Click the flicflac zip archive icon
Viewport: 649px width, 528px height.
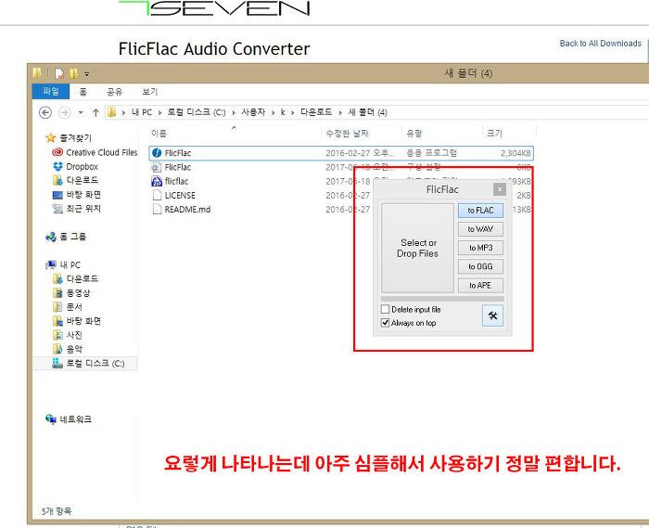[157, 181]
